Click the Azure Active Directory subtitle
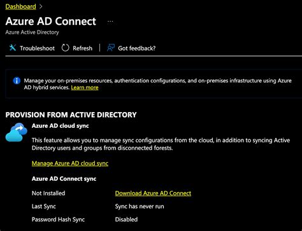 pos(32,32)
